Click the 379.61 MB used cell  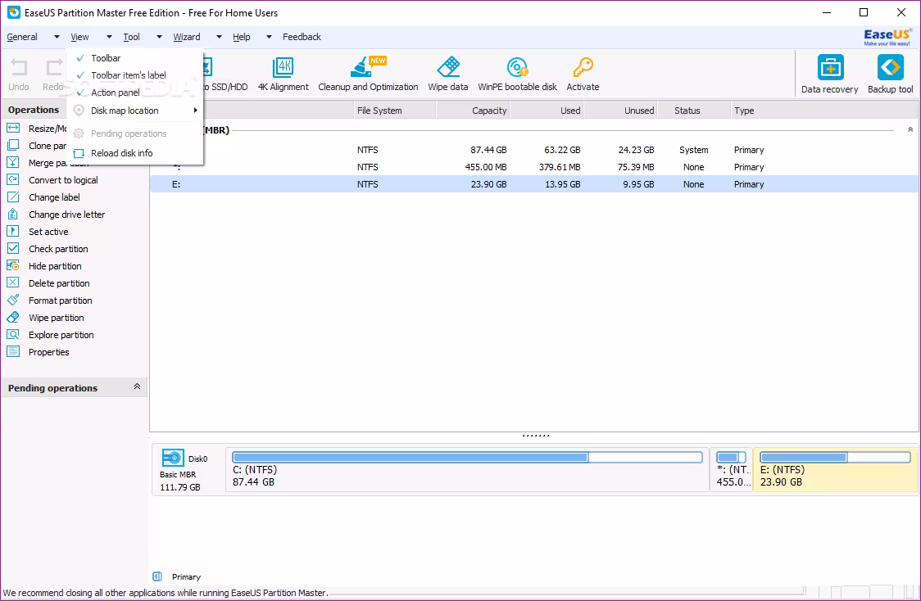coord(560,167)
